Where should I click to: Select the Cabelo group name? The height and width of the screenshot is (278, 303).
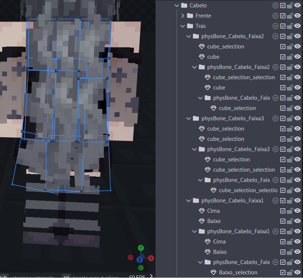(x=198, y=6)
